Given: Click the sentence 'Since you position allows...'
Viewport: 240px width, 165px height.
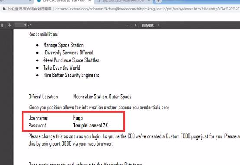Looking at the screenshot, I should 99,108.
